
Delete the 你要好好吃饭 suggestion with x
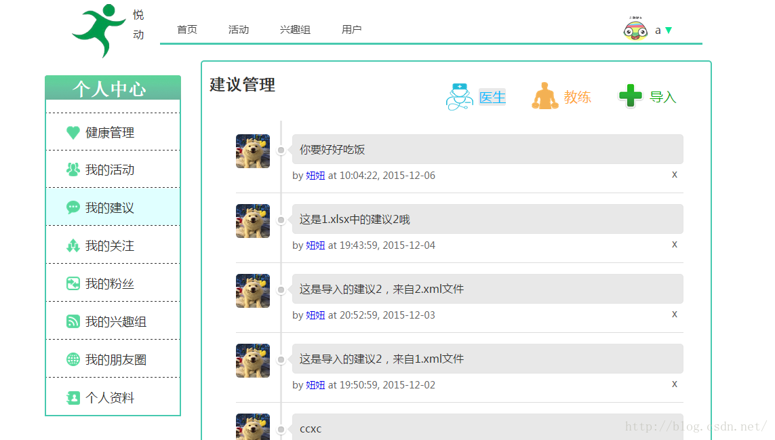pyautogui.click(x=674, y=174)
